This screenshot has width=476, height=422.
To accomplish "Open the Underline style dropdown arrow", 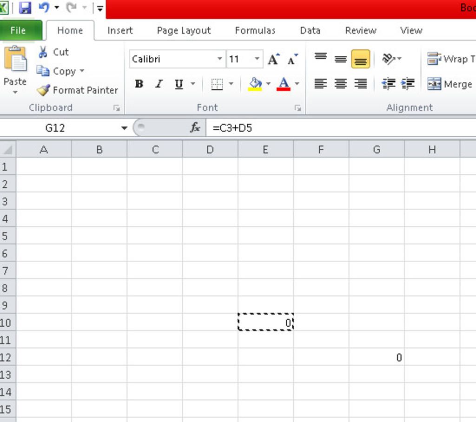I will (x=193, y=84).
